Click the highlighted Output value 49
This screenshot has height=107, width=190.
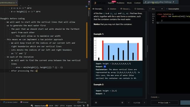pos(105,67)
